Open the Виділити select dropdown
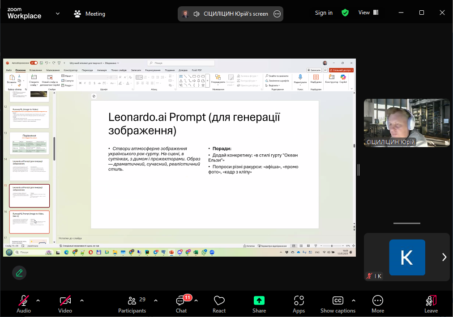The height and width of the screenshot is (317, 453). (x=273, y=85)
